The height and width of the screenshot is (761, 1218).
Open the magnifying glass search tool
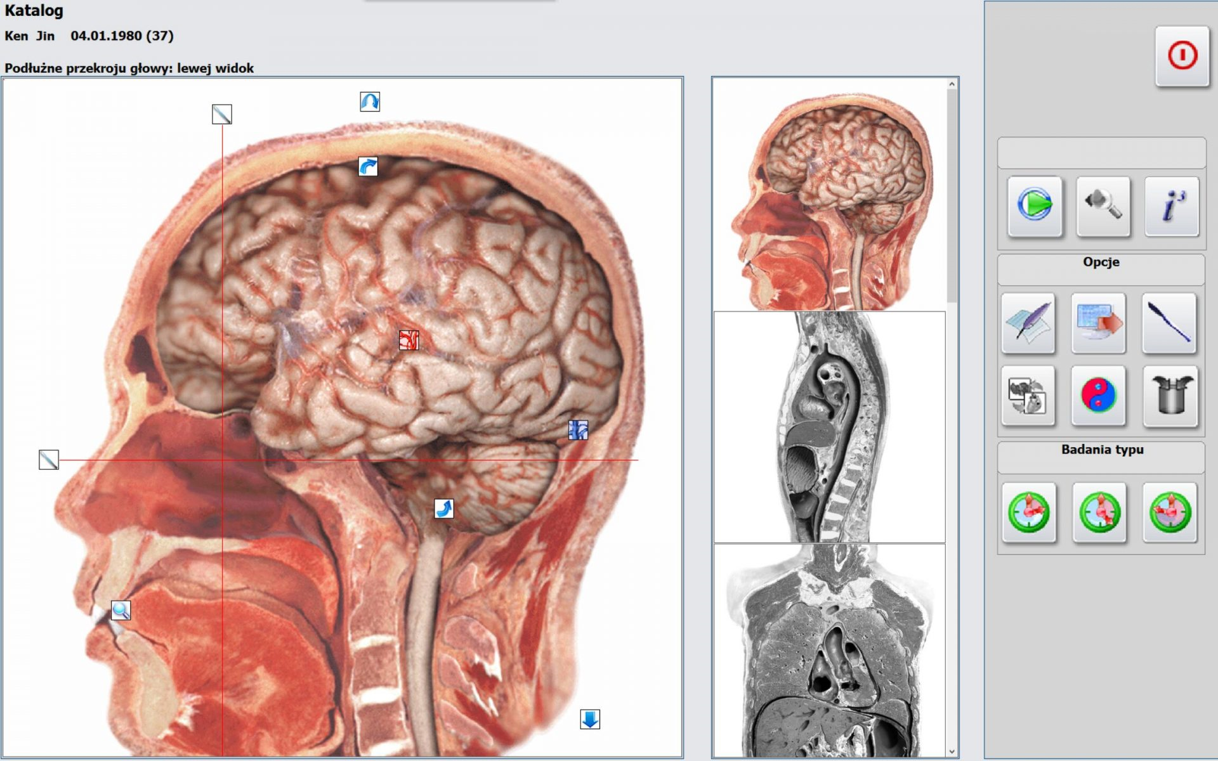point(1103,205)
